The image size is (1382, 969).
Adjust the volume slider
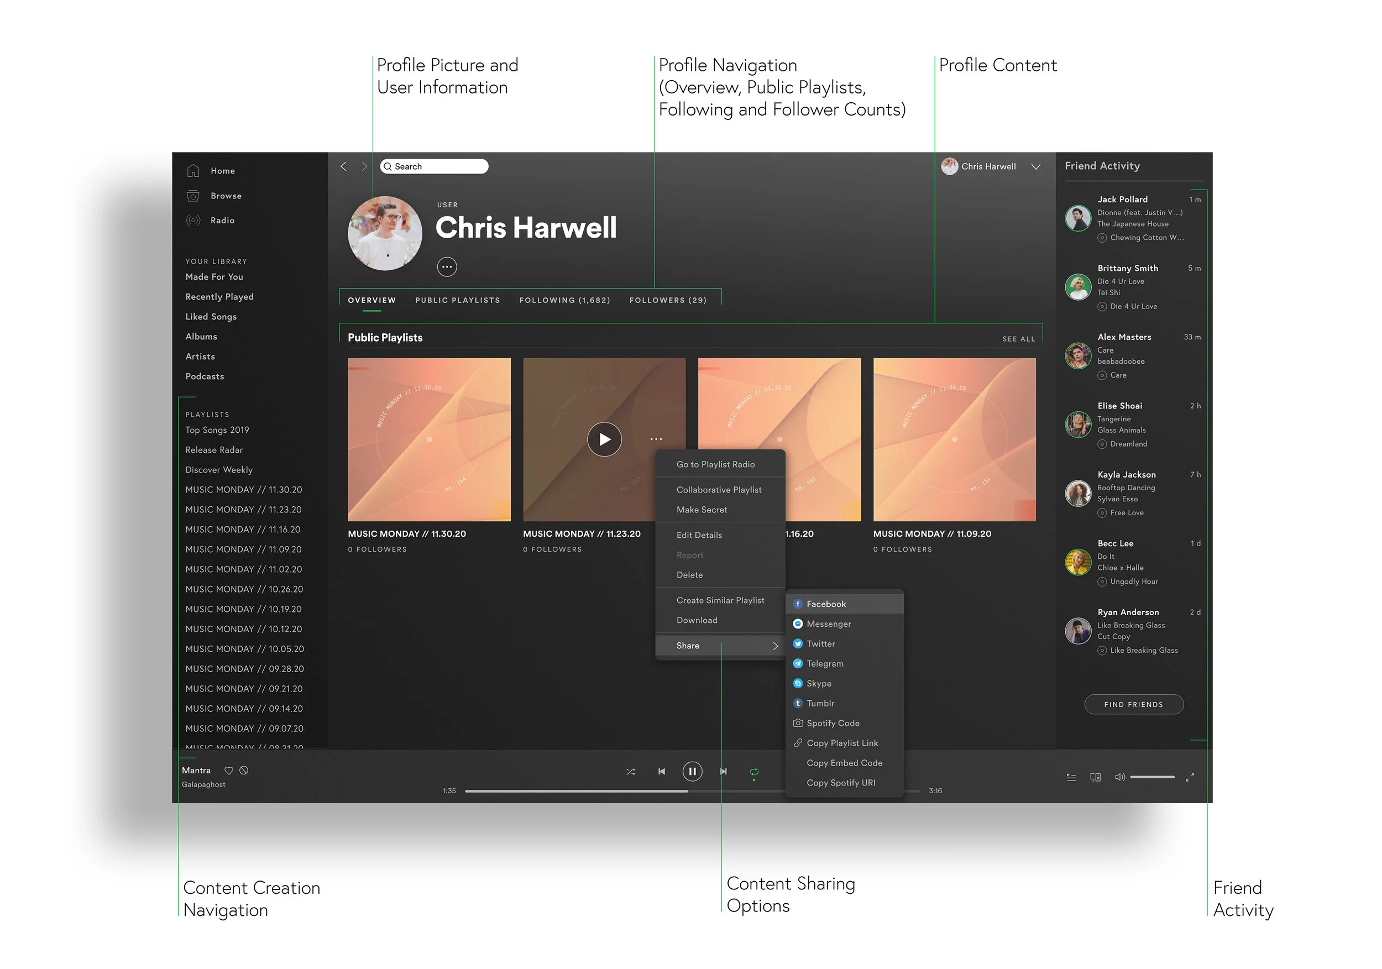coord(1152,777)
